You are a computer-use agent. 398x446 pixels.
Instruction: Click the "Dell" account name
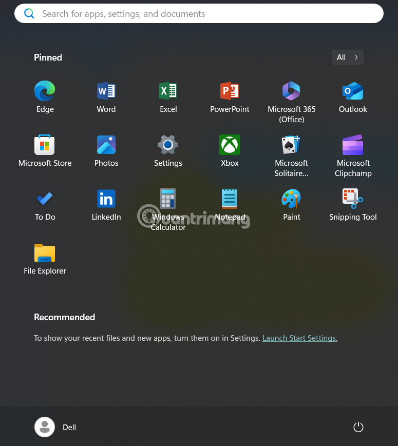click(69, 427)
